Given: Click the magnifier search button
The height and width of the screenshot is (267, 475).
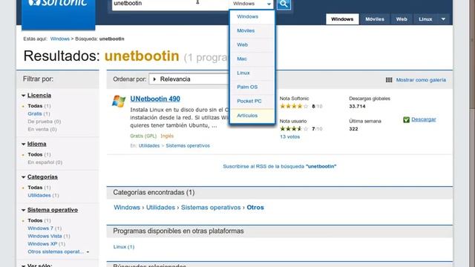Looking at the screenshot, I should point(284,4).
